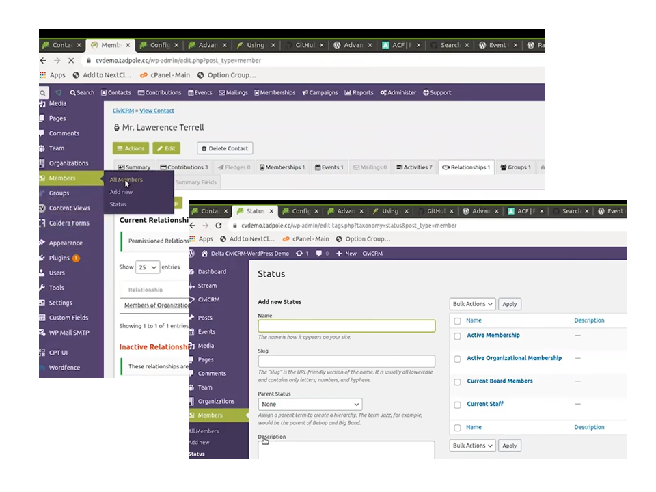Click WordPress logo in Status window admin bar
The image size is (656, 492).
[x=191, y=254]
